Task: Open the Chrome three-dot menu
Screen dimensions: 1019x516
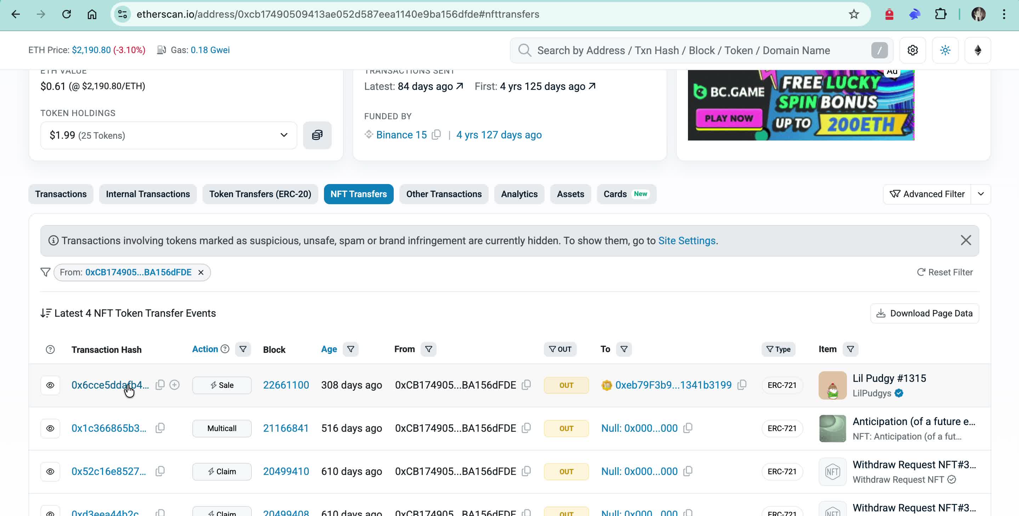Action: pos(1004,14)
